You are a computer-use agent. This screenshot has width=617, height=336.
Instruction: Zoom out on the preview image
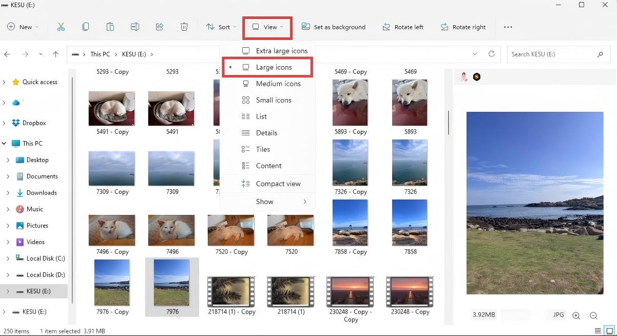click(x=593, y=315)
